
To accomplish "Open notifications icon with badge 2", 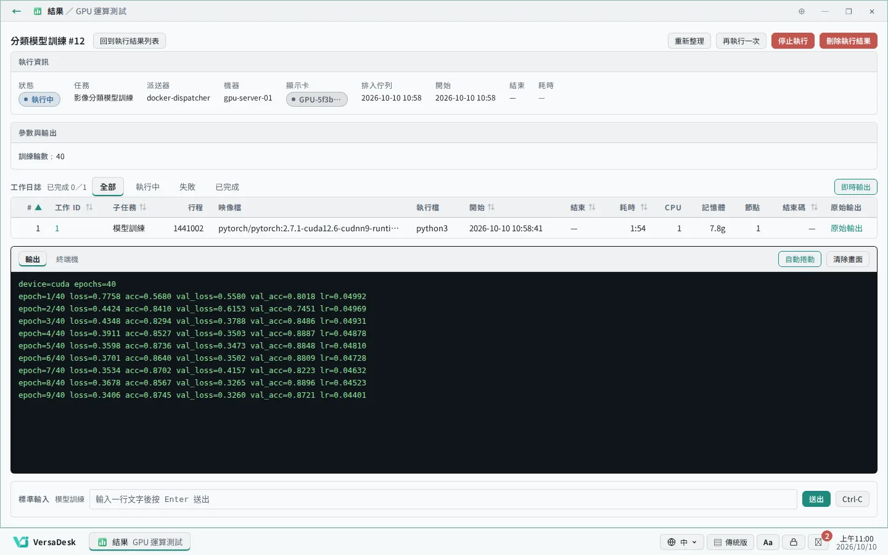I will coord(818,542).
